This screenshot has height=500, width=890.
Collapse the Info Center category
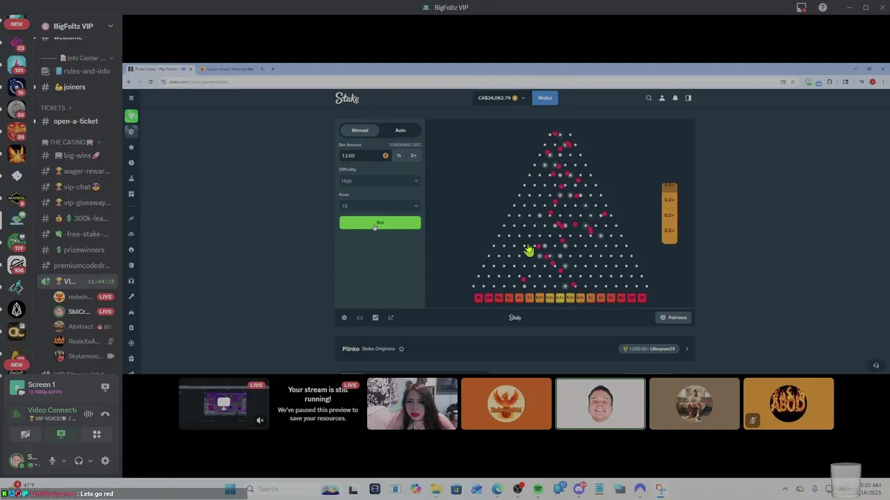click(78, 58)
